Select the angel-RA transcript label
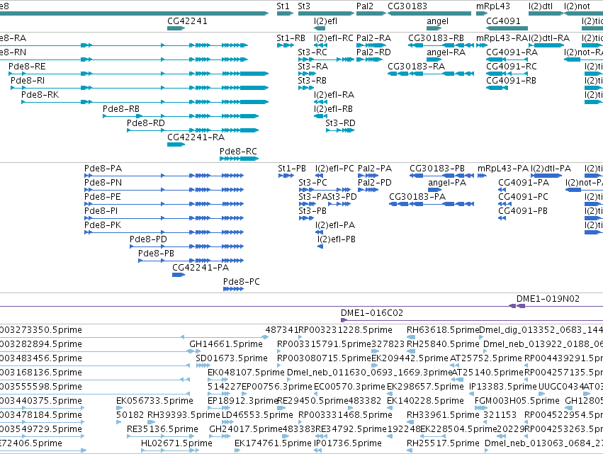Image resolution: width=603 pixels, height=454 pixels. click(446, 52)
